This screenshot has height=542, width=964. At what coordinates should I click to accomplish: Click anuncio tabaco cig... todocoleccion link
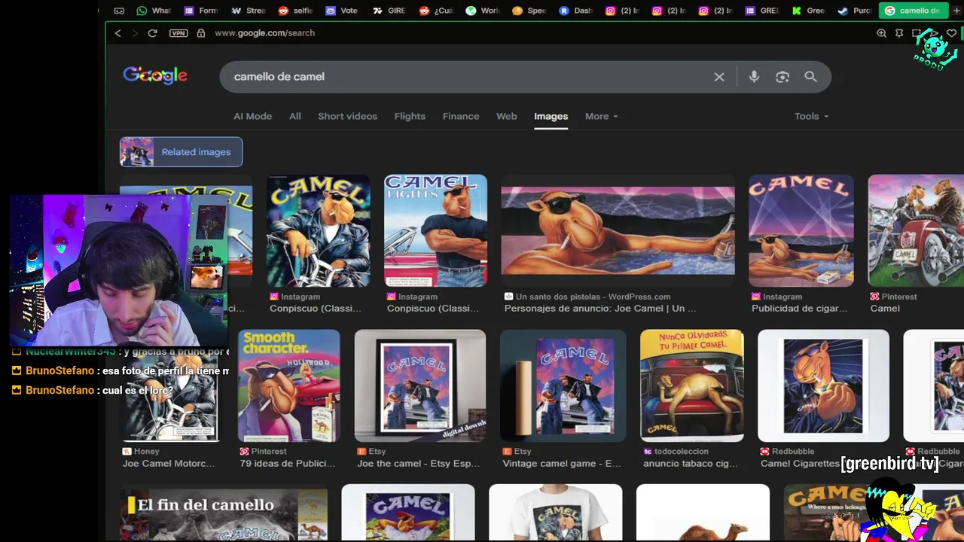691,464
